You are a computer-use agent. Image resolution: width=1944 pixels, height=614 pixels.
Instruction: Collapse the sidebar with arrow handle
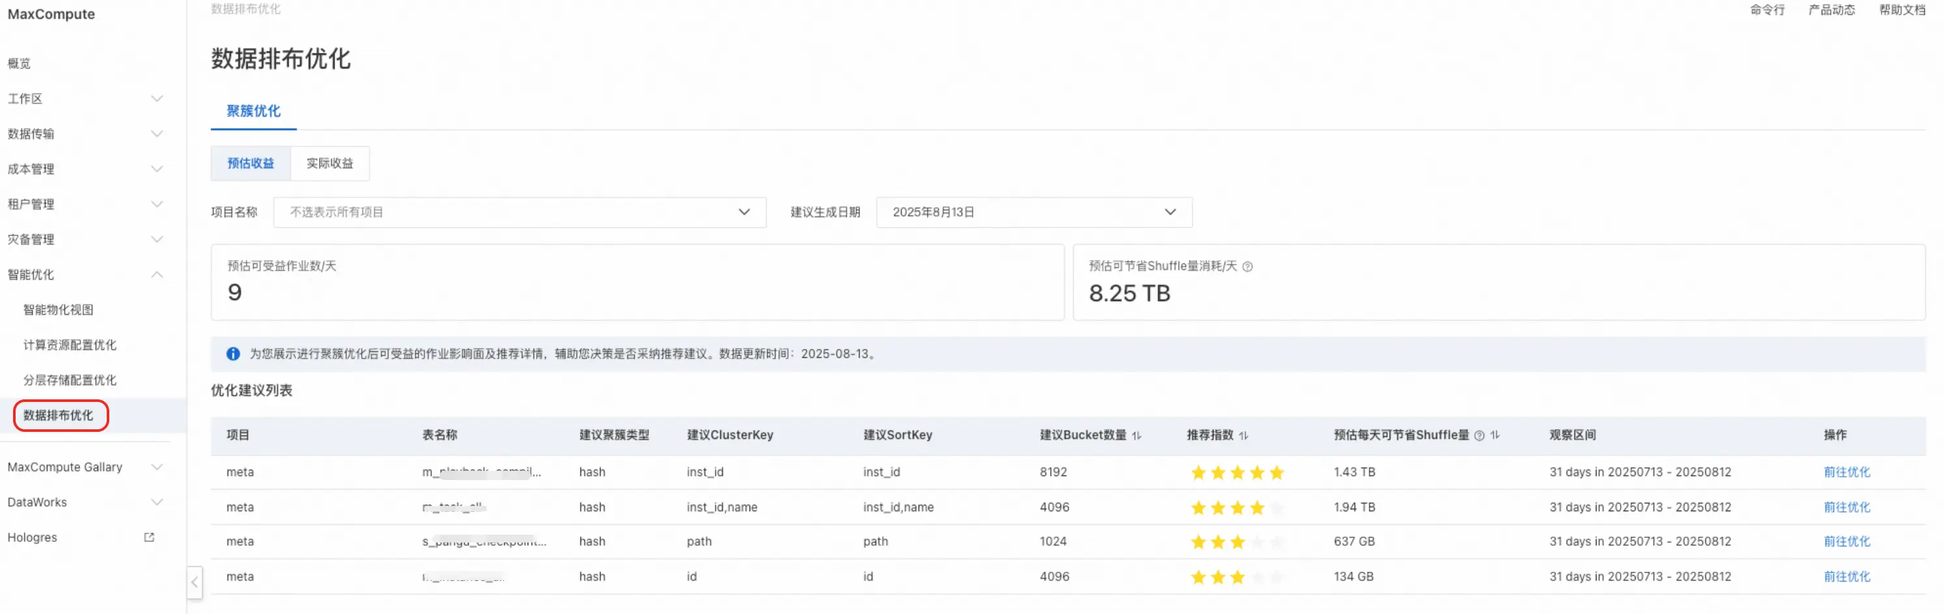[195, 582]
